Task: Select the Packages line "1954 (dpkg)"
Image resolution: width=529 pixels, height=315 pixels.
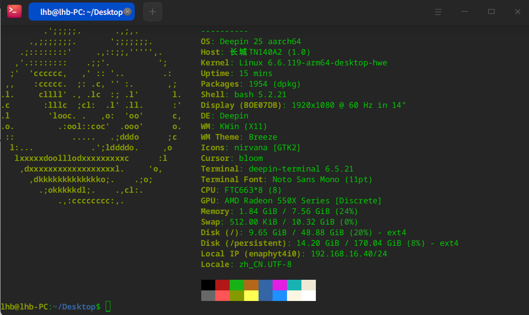Action: point(251,84)
